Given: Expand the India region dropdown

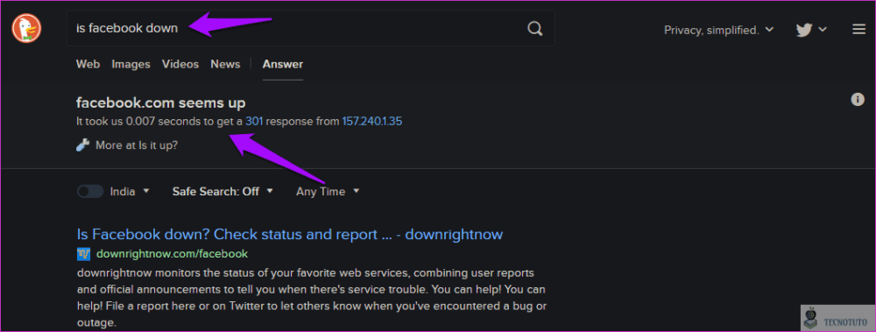Looking at the screenshot, I should click(x=130, y=191).
